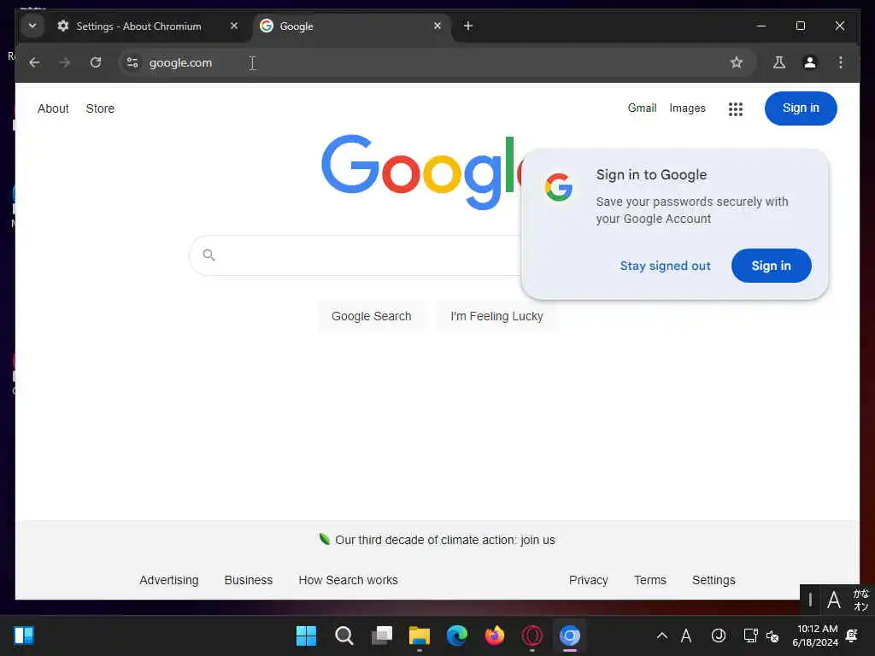Open the Windows Start menu
The image size is (875, 656).
[x=306, y=635]
